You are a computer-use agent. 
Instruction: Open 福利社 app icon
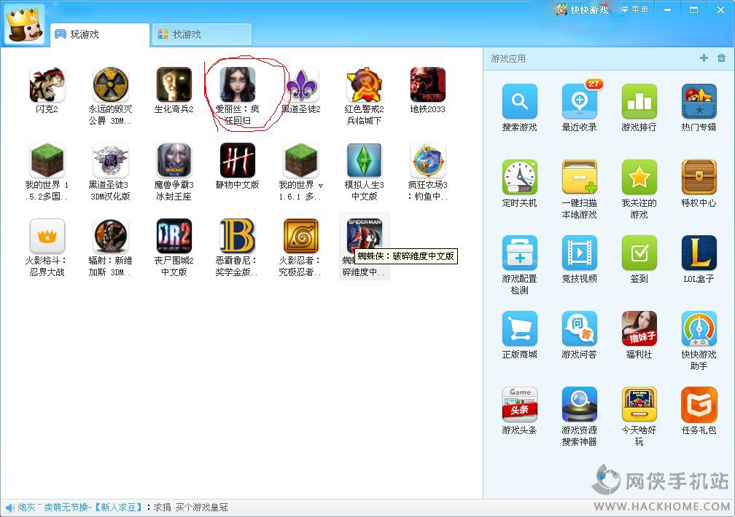click(639, 328)
